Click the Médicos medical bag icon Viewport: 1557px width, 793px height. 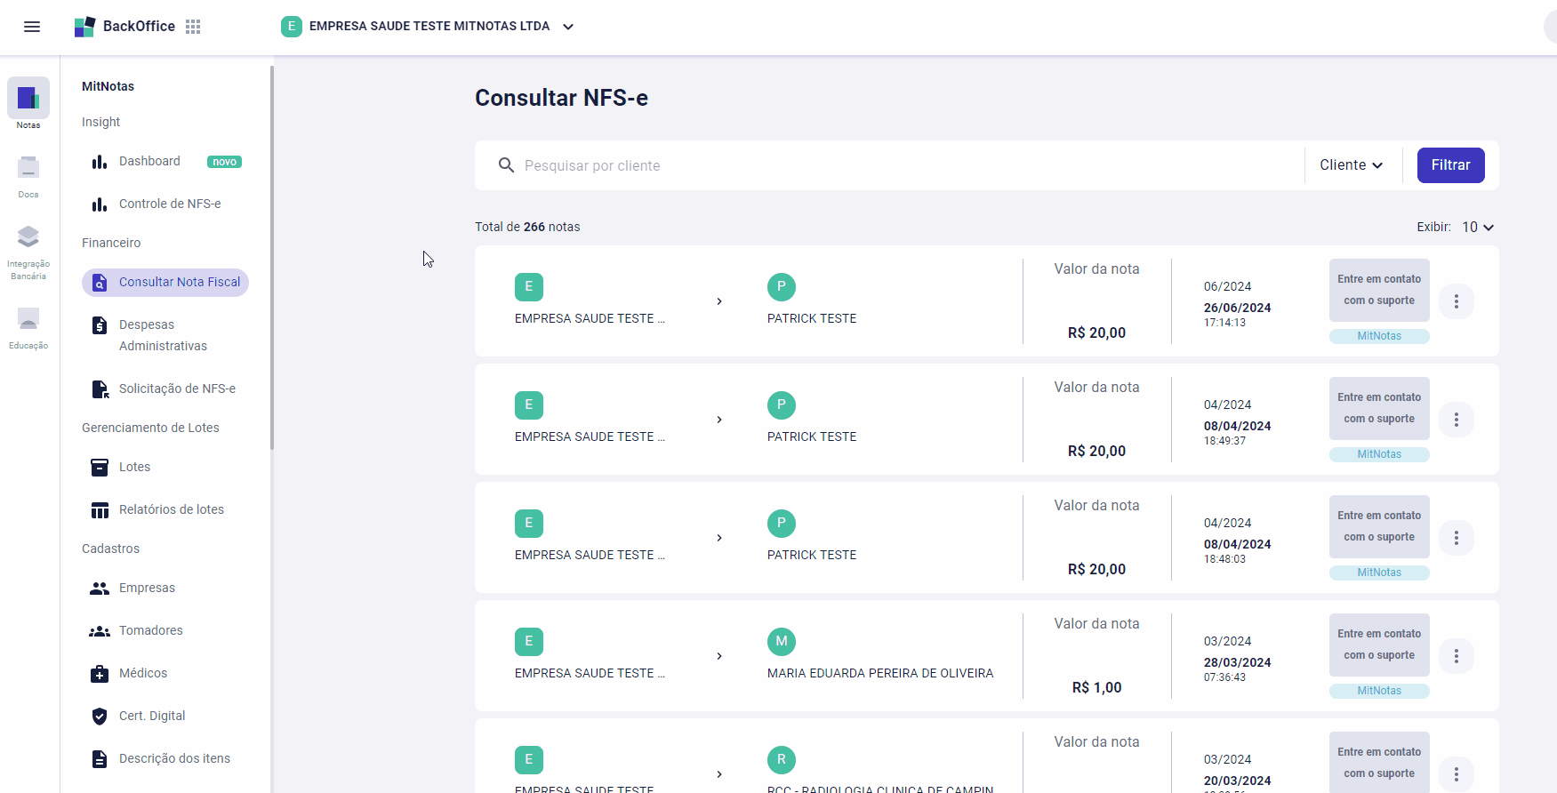[100, 674]
